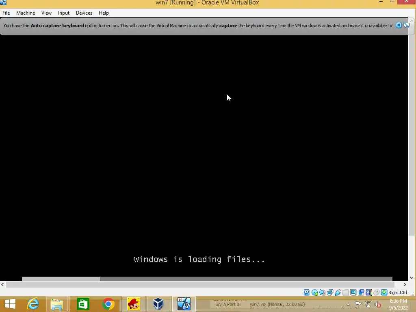The height and width of the screenshot is (312, 416).
Task: Click the 'Windows is loading files...' text
Action: (199, 259)
